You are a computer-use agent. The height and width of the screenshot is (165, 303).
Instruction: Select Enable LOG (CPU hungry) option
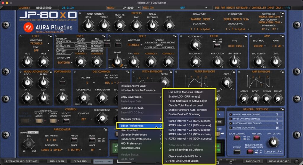[x=184, y=96]
